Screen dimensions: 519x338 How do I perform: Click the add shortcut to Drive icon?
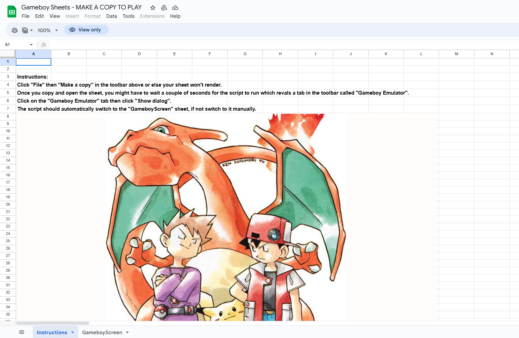pyautogui.click(x=164, y=8)
